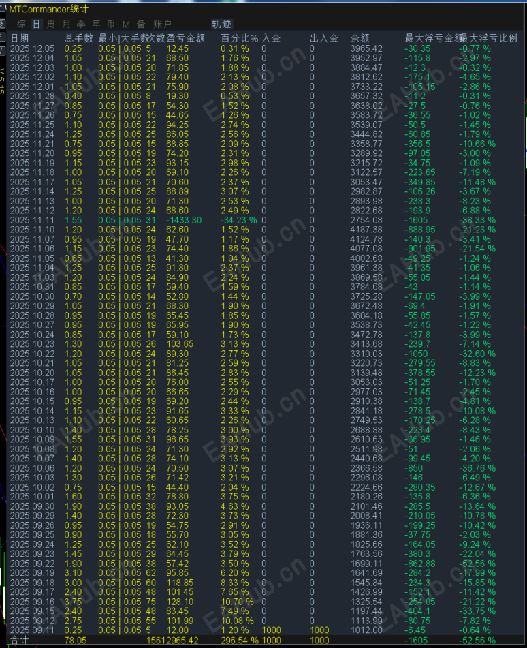Viewport: 527px width, 648px height.
Task: Click the 轨迹 button
Action: pyautogui.click(x=221, y=25)
